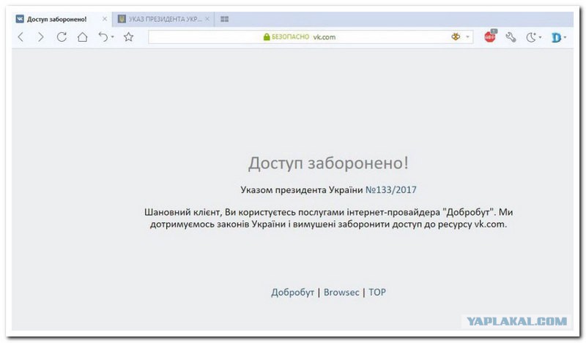
Task: Open the tab grid overview button
Action: point(225,19)
